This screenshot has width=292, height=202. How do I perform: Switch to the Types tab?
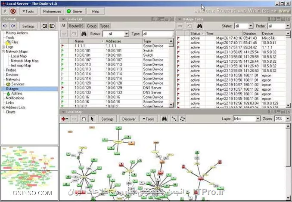[x=105, y=26]
